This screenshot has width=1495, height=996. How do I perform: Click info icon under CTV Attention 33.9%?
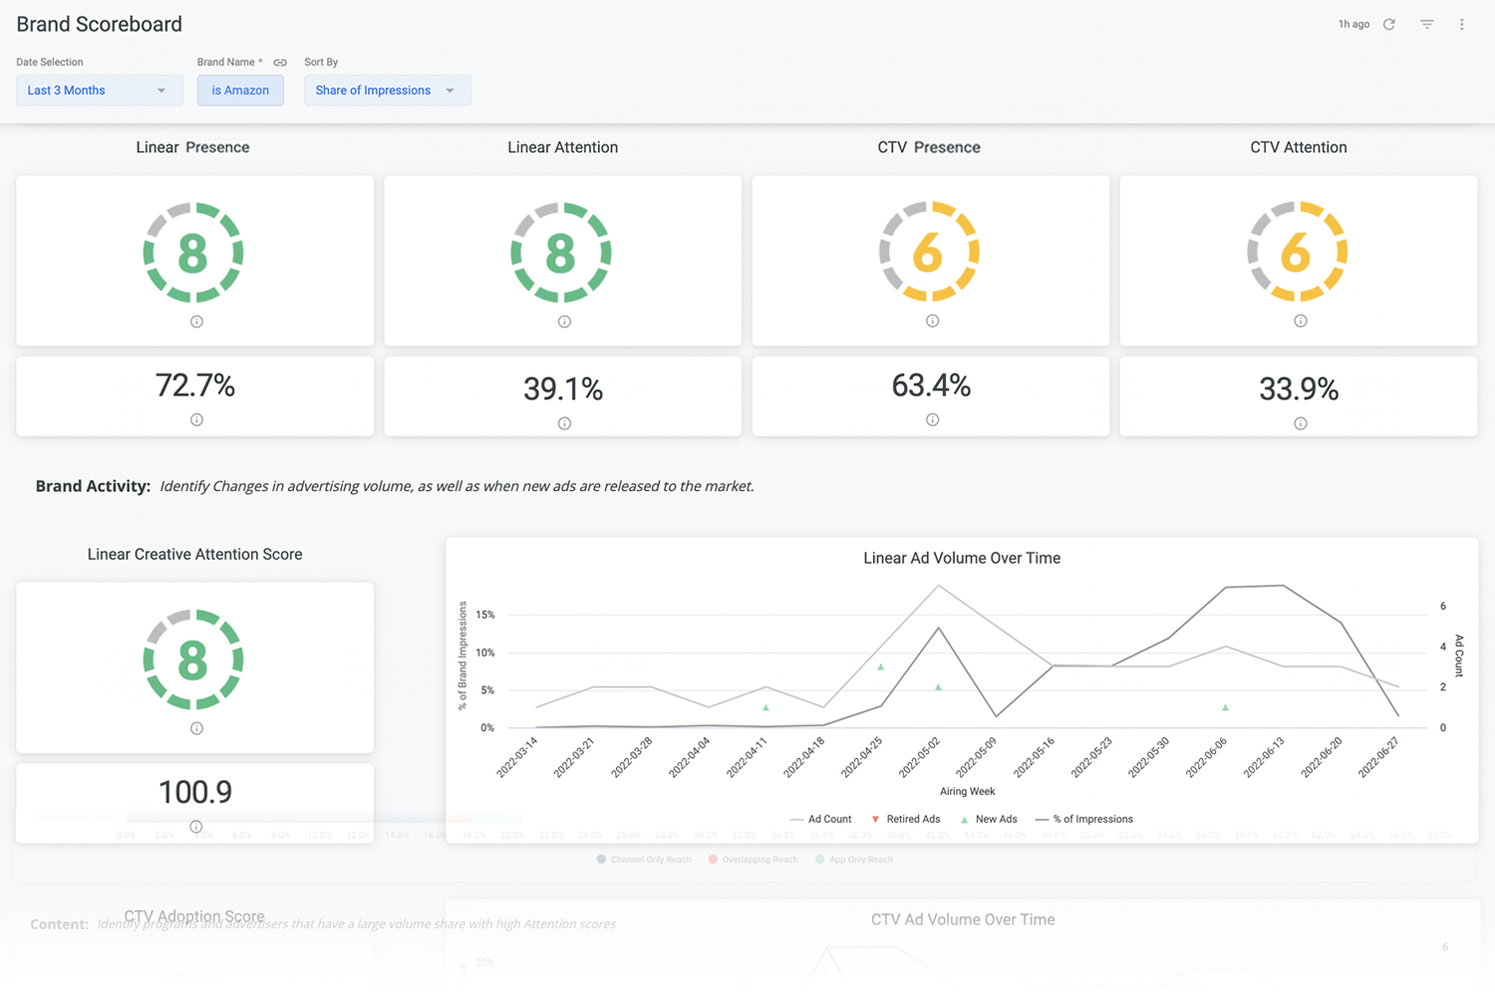tap(1300, 423)
